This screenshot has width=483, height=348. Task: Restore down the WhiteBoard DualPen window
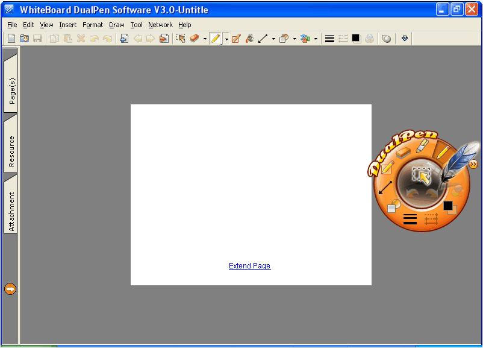tap(457, 10)
